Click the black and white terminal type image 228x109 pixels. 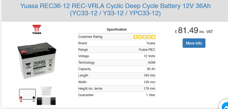click(x=48, y=96)
